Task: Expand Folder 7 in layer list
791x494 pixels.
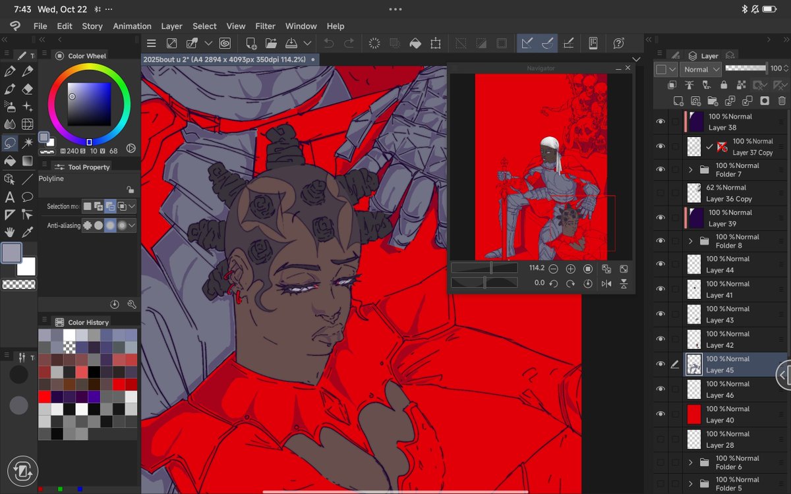Action: (x=690, y=170)
